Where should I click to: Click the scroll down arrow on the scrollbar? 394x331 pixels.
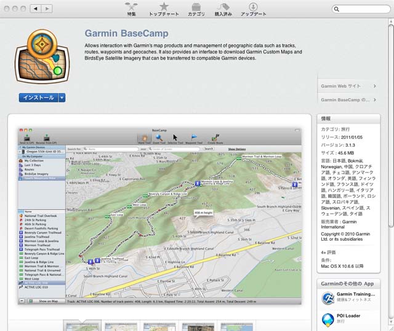click(x=391, y=321)
